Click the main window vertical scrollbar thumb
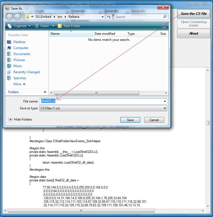 tap(208, 123)
